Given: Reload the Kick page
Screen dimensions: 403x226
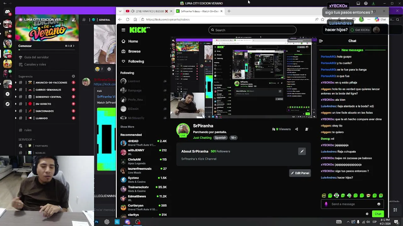Looking at the screenshot, I should [x=128, y=19].
